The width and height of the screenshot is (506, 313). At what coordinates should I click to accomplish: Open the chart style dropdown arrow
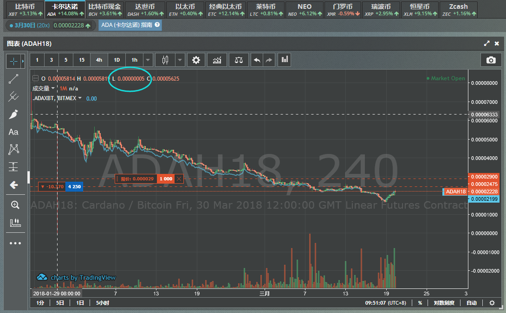(x=180, y=60)
